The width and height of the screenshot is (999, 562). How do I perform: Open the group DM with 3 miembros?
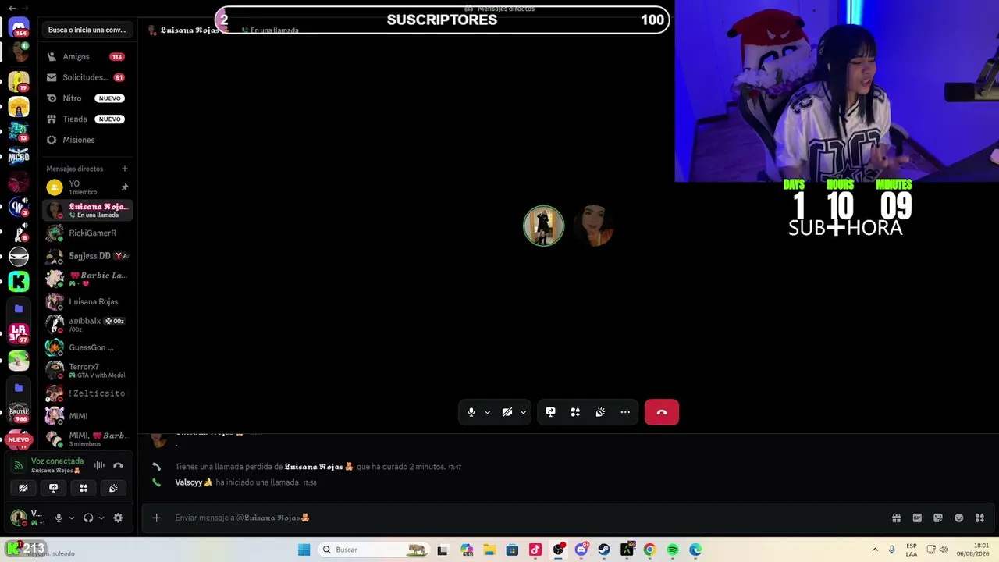tap(87, 439)
